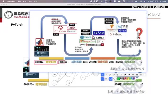Open the 视图 menu
Viewport: 168px width, 94px height.
(x=25, y=1)
